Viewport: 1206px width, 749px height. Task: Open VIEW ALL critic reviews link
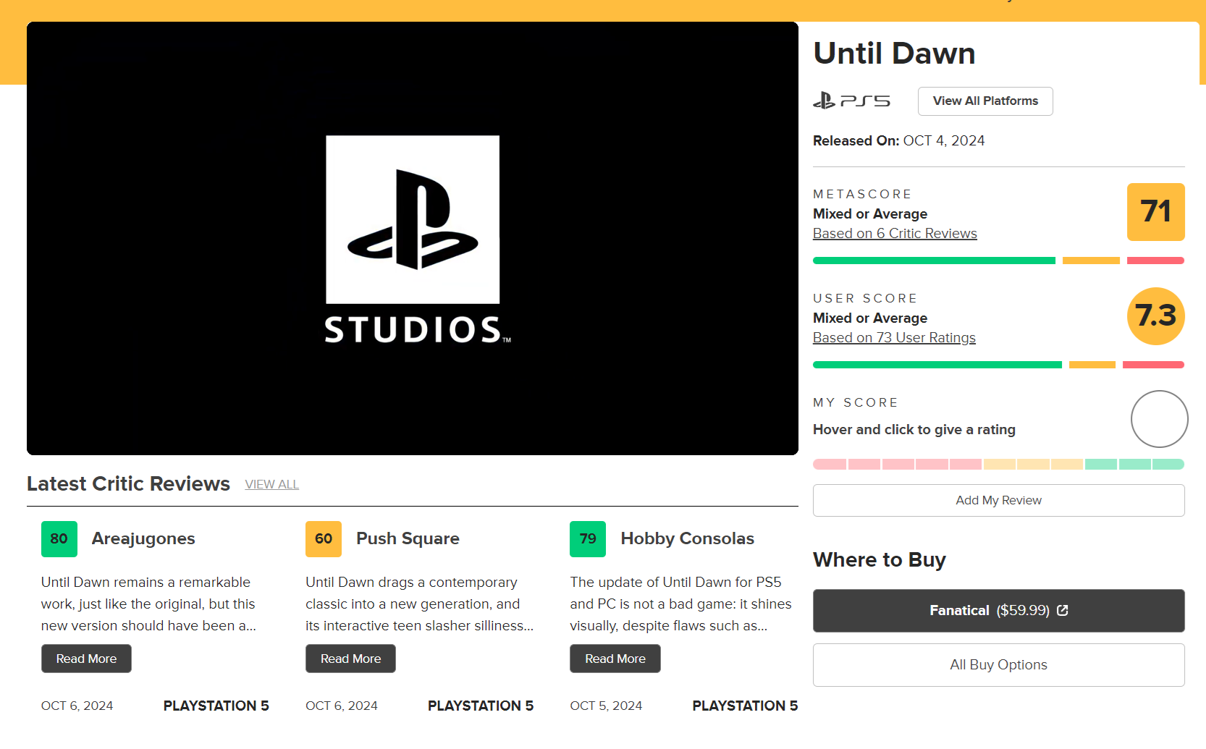point(271,484)
